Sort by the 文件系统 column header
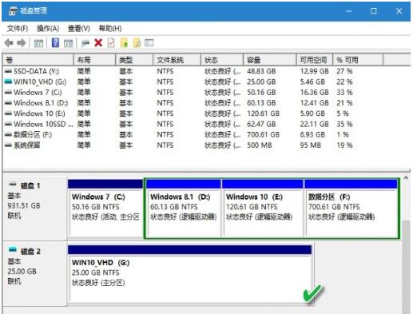This screenshot has height=314, width=413. tap(177, 60)
